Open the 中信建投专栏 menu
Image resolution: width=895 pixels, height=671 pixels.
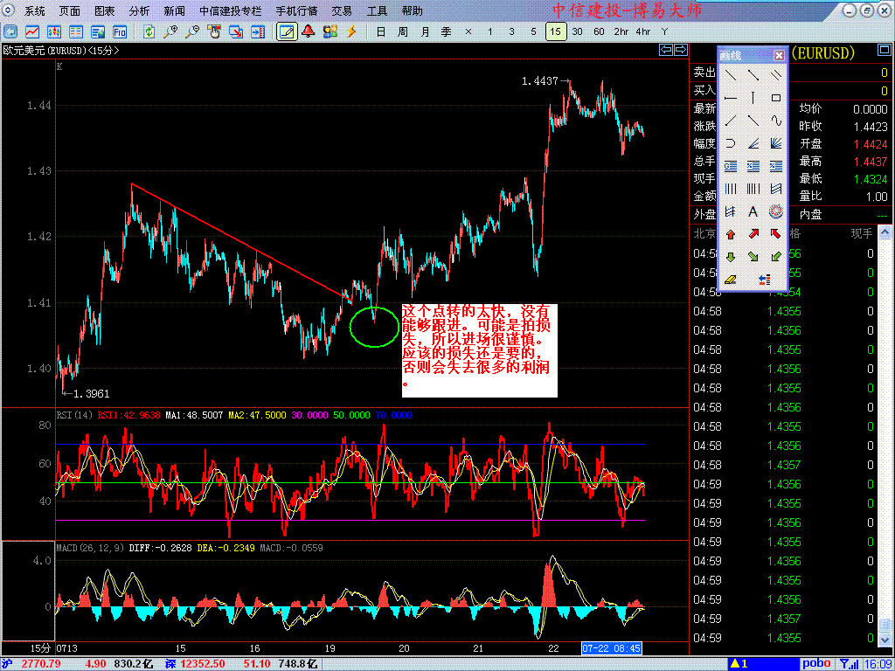coord(231,10)
